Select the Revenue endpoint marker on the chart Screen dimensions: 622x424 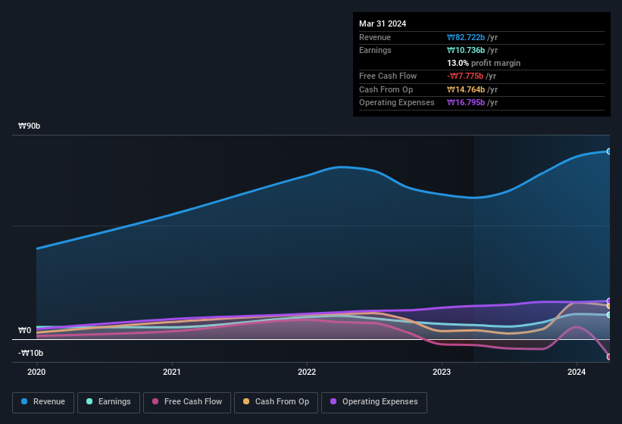[609, 151]
